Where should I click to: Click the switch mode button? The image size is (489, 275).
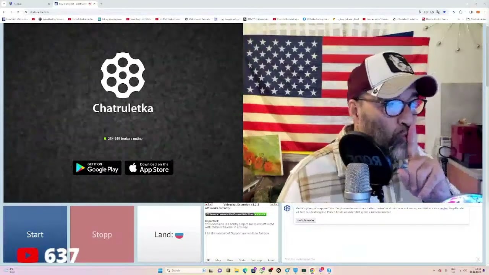(x=305, y=220)
